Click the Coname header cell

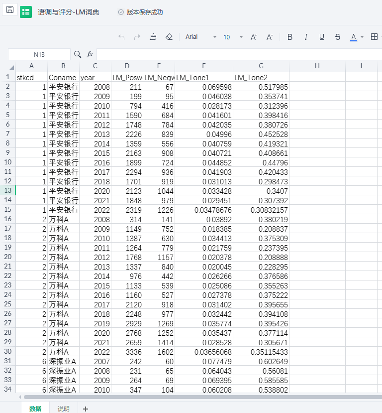click(63, 77)
